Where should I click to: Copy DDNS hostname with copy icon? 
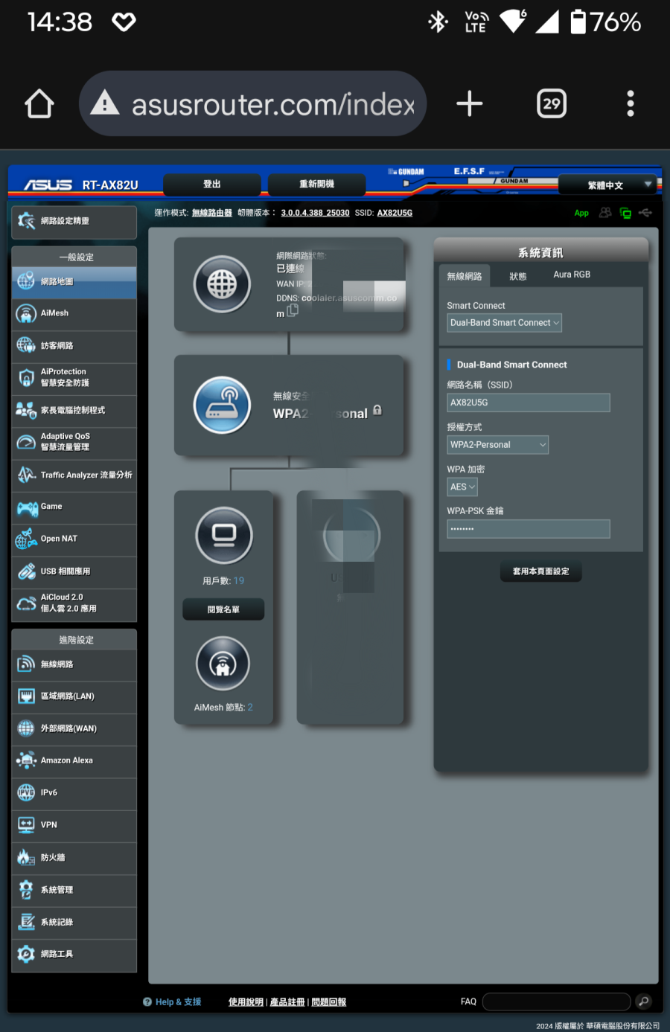point(293,311)
